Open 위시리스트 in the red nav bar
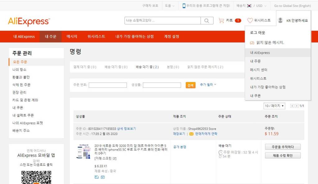This screenshot has height=184, width=318. click(x=96, y=37)
